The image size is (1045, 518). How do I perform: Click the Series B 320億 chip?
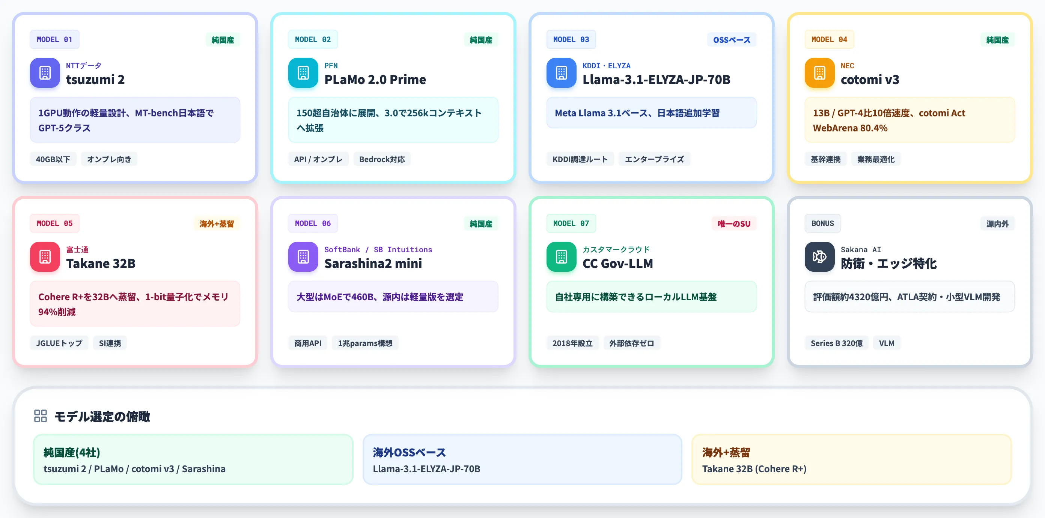[836, 343]
